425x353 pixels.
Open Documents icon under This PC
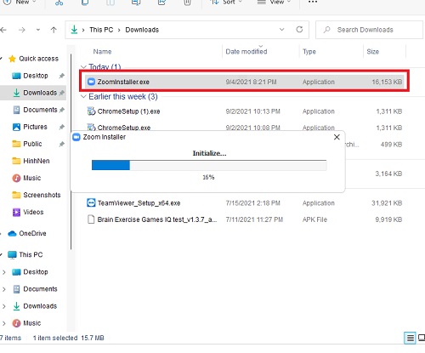coord(16,289)
